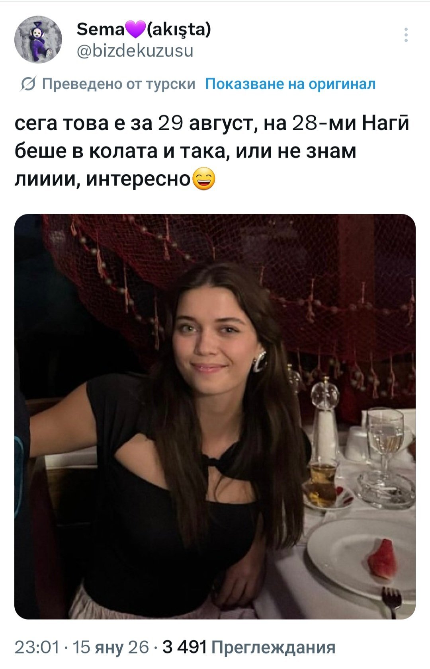Tap the 23:01 timestamp

37,648
